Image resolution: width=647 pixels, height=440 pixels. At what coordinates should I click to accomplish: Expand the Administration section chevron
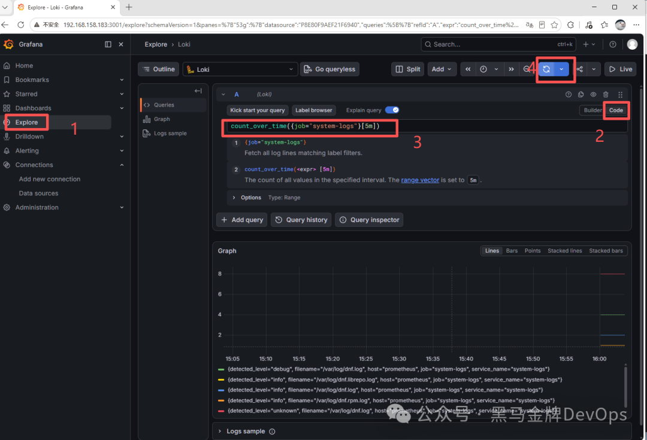tap(122, 207)
